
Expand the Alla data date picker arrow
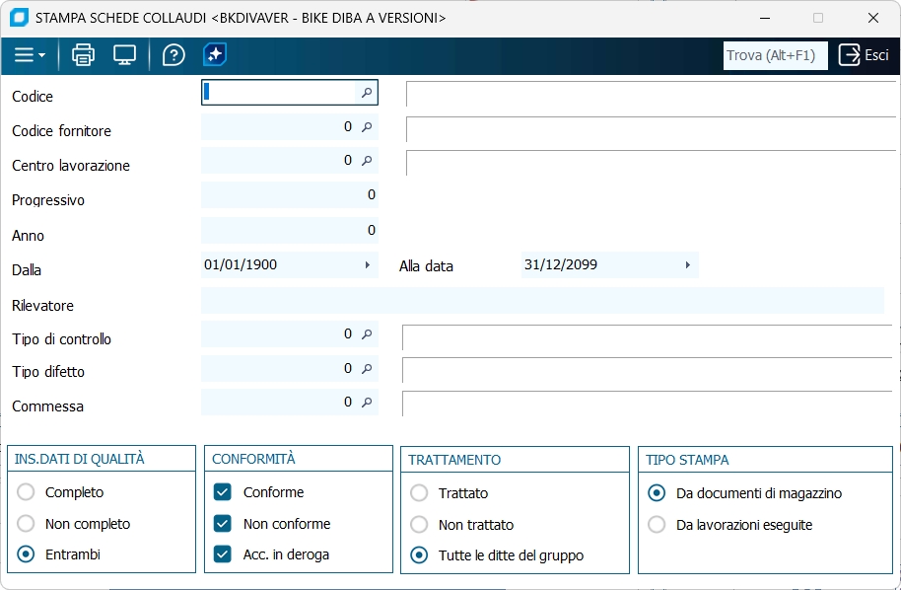pyautogui.click(x=687, y=265)
